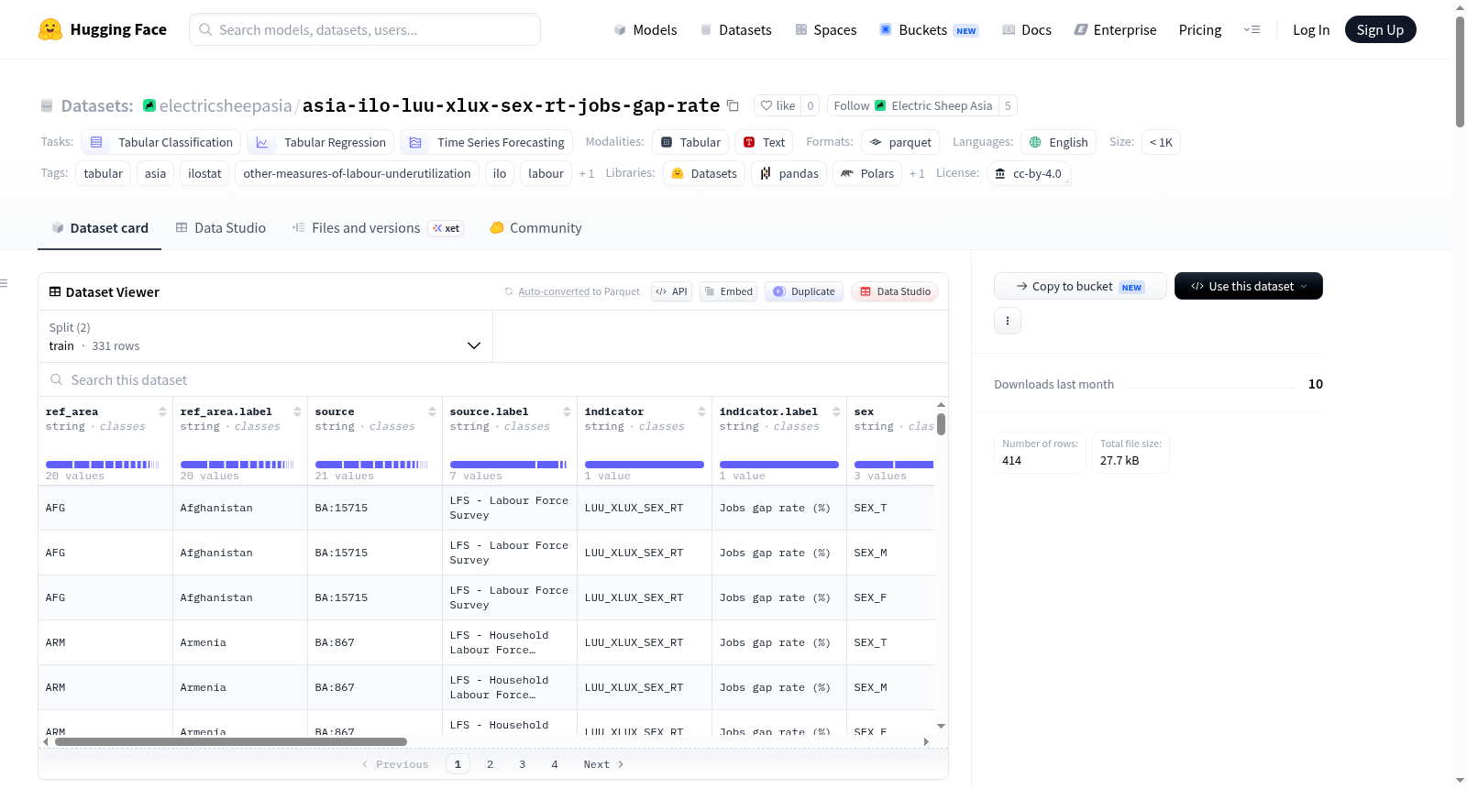Select the cc-by-4.0 license tag
This screenshot has width=1467, height=789.
pos(1029,173)
